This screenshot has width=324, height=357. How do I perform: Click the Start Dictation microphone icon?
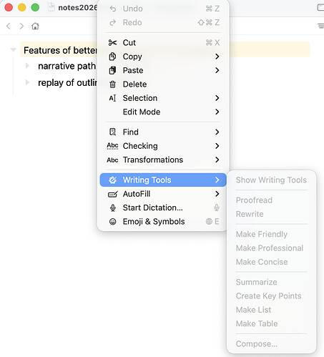pyautogui.click(x=113, y=207)
